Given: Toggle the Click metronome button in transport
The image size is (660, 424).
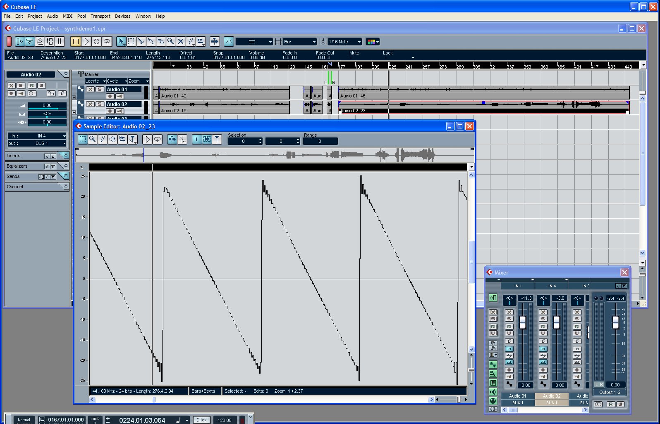Looking at the screenshot, I should (x=201, y=420).
